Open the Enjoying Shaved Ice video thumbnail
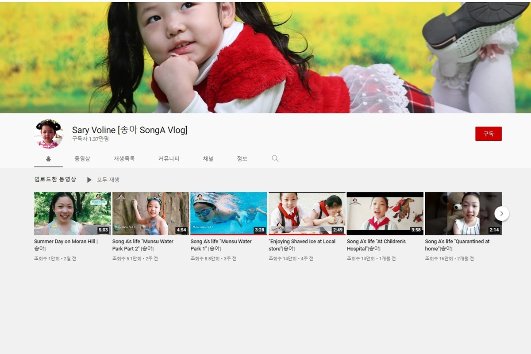The image size is (531, 354). click(x=307, y=213)
